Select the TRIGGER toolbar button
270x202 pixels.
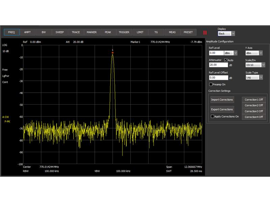124,32
